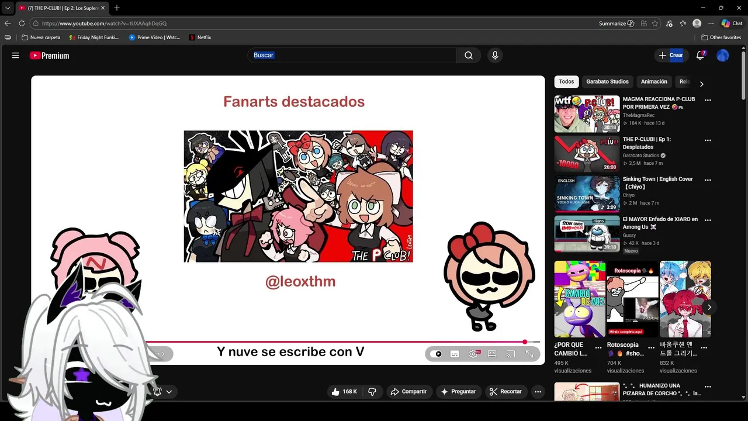Open MAGMA REACCIONA P-CLUB video thumbnail
Viewport: 748px width, 421px height.
(x=587, y=114)
